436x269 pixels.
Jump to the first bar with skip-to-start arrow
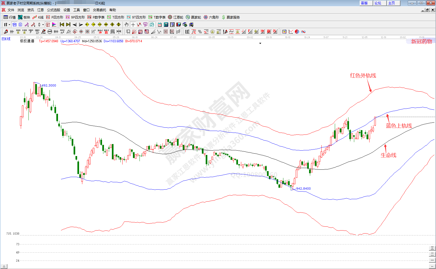(x=62, y=25)
